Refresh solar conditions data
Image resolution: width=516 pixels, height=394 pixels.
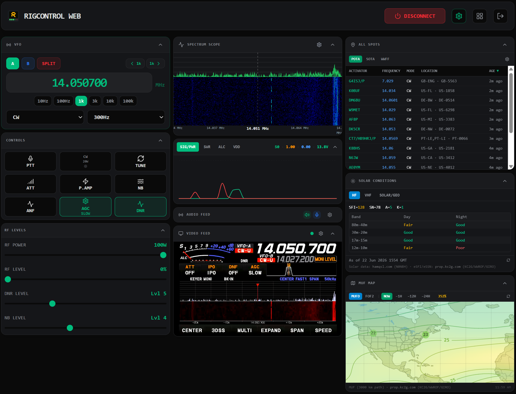pyautogui.click(x=508, y=260)
